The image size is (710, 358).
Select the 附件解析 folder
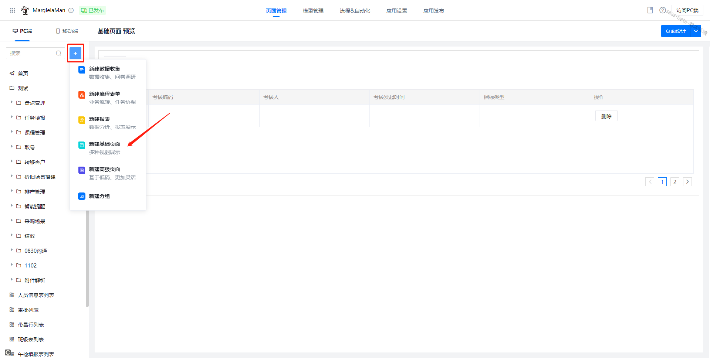(35, 280)
